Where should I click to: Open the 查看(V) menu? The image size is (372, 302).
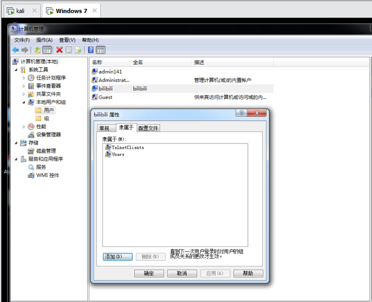(x=67, y=40)
